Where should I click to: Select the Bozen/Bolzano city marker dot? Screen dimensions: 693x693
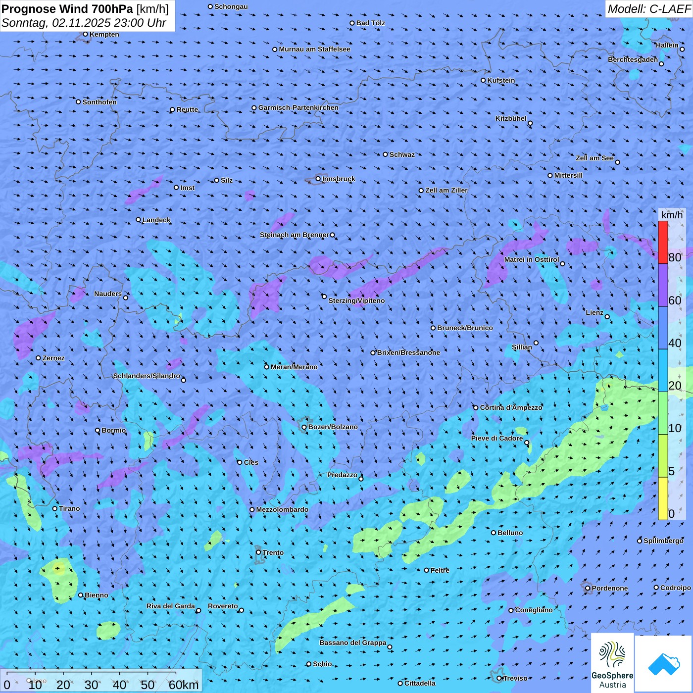(304, 427)
